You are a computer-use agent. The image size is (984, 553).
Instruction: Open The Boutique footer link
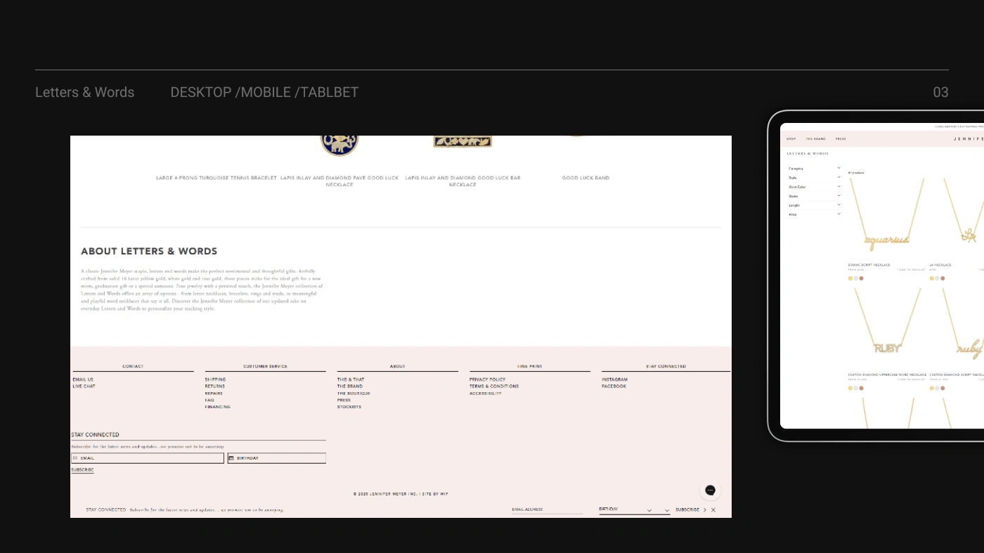click(x=354, y=393)
